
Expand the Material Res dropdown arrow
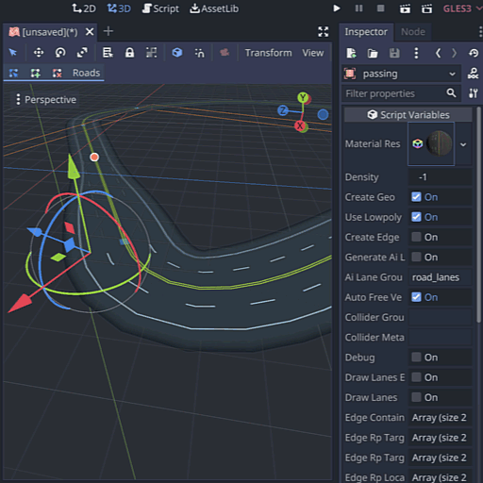coord(463,144)
